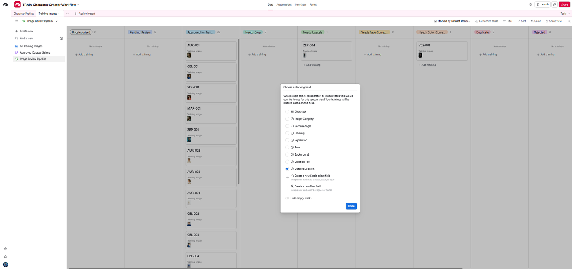Click the Share view toolbar item

(x=553, y=21)
